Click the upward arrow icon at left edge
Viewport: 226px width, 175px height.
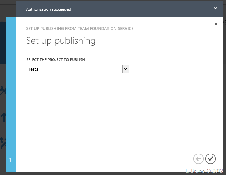2,117
